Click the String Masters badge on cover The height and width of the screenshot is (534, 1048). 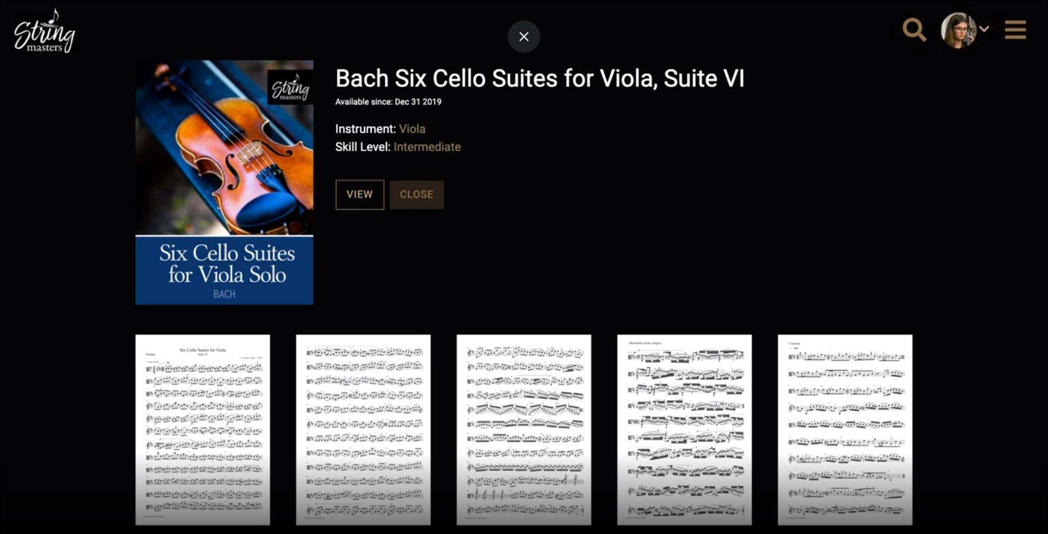click(x=290, y=87)
